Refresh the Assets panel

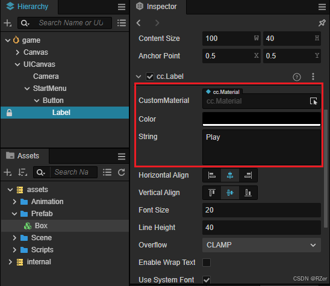tap(122, 172)
